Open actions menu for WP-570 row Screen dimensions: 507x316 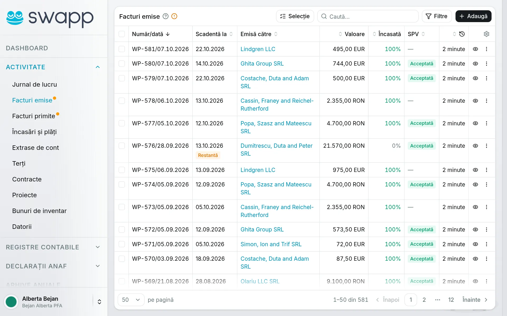486,259
